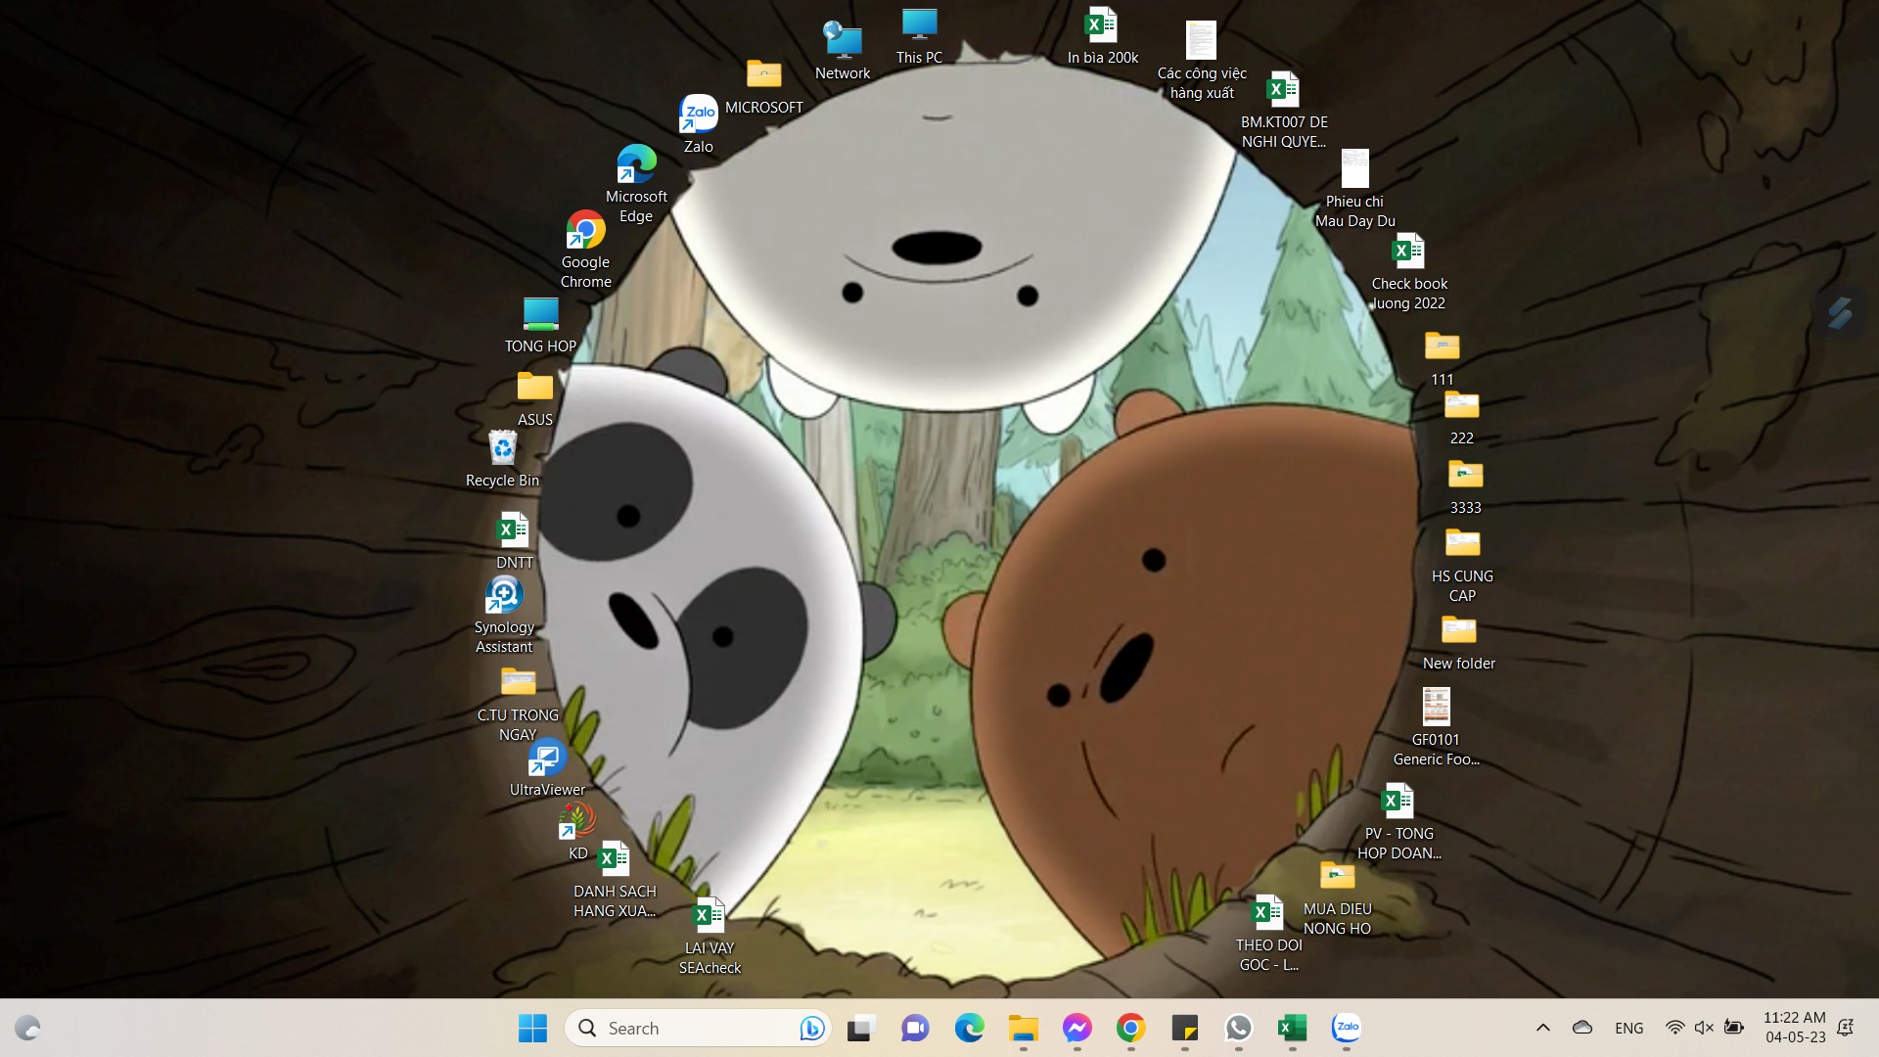The height and width of the screenshot is (1057, 1879).
Task: Click the taskbar Search box
Action: [x=698, y=1028]
